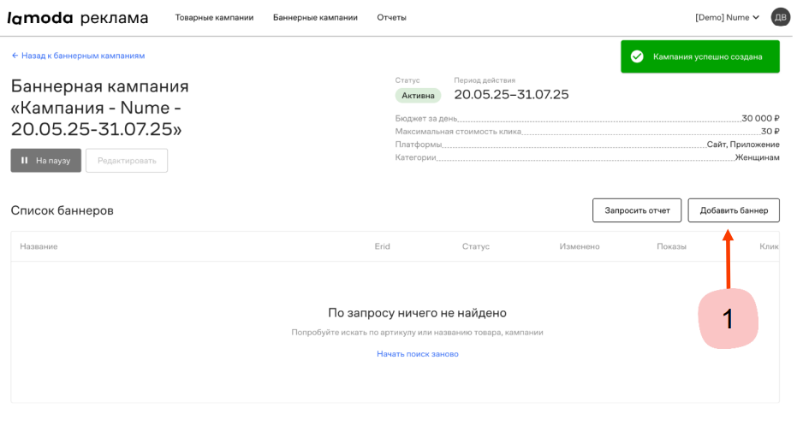Screen dimensions: 797x437
Task: Click Максимальная стоимость клика label
Action: click(458, 132)
